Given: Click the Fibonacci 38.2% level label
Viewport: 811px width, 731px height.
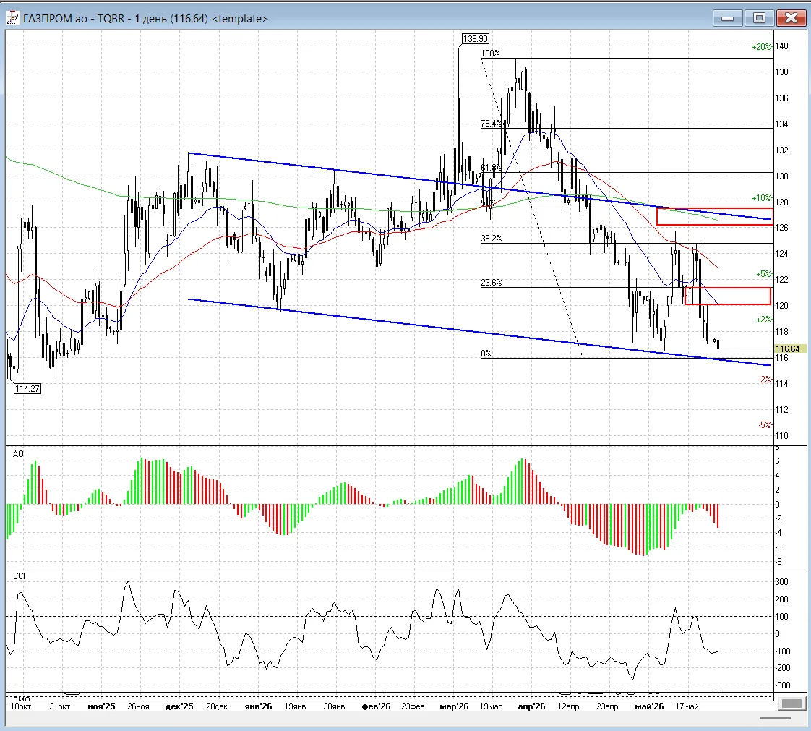Looking at the screenshot, I should pos(491,239).
